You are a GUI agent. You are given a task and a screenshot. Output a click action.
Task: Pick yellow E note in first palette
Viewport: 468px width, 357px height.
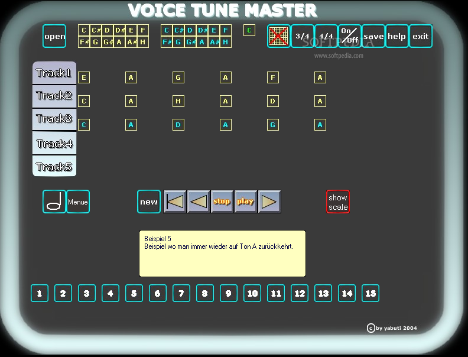[131, 30]
